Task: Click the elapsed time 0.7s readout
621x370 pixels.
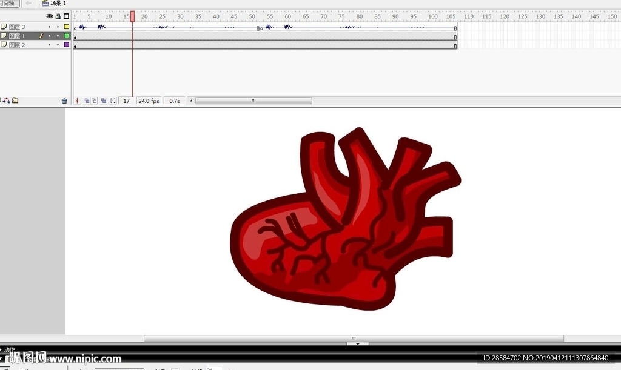Action: [174, 101]
